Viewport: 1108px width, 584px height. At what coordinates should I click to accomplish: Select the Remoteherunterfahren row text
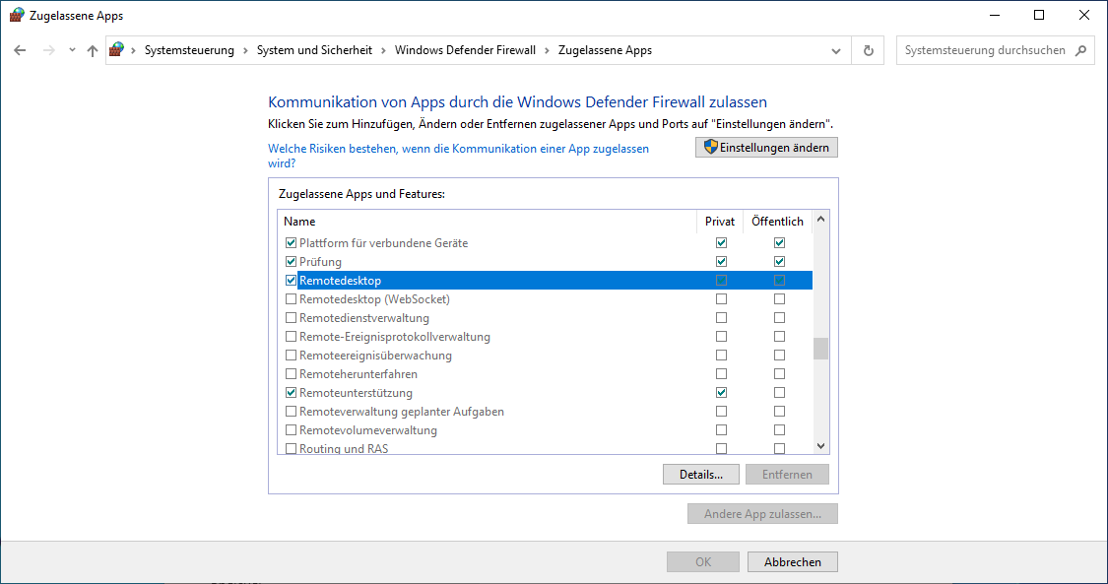[358, 374]
